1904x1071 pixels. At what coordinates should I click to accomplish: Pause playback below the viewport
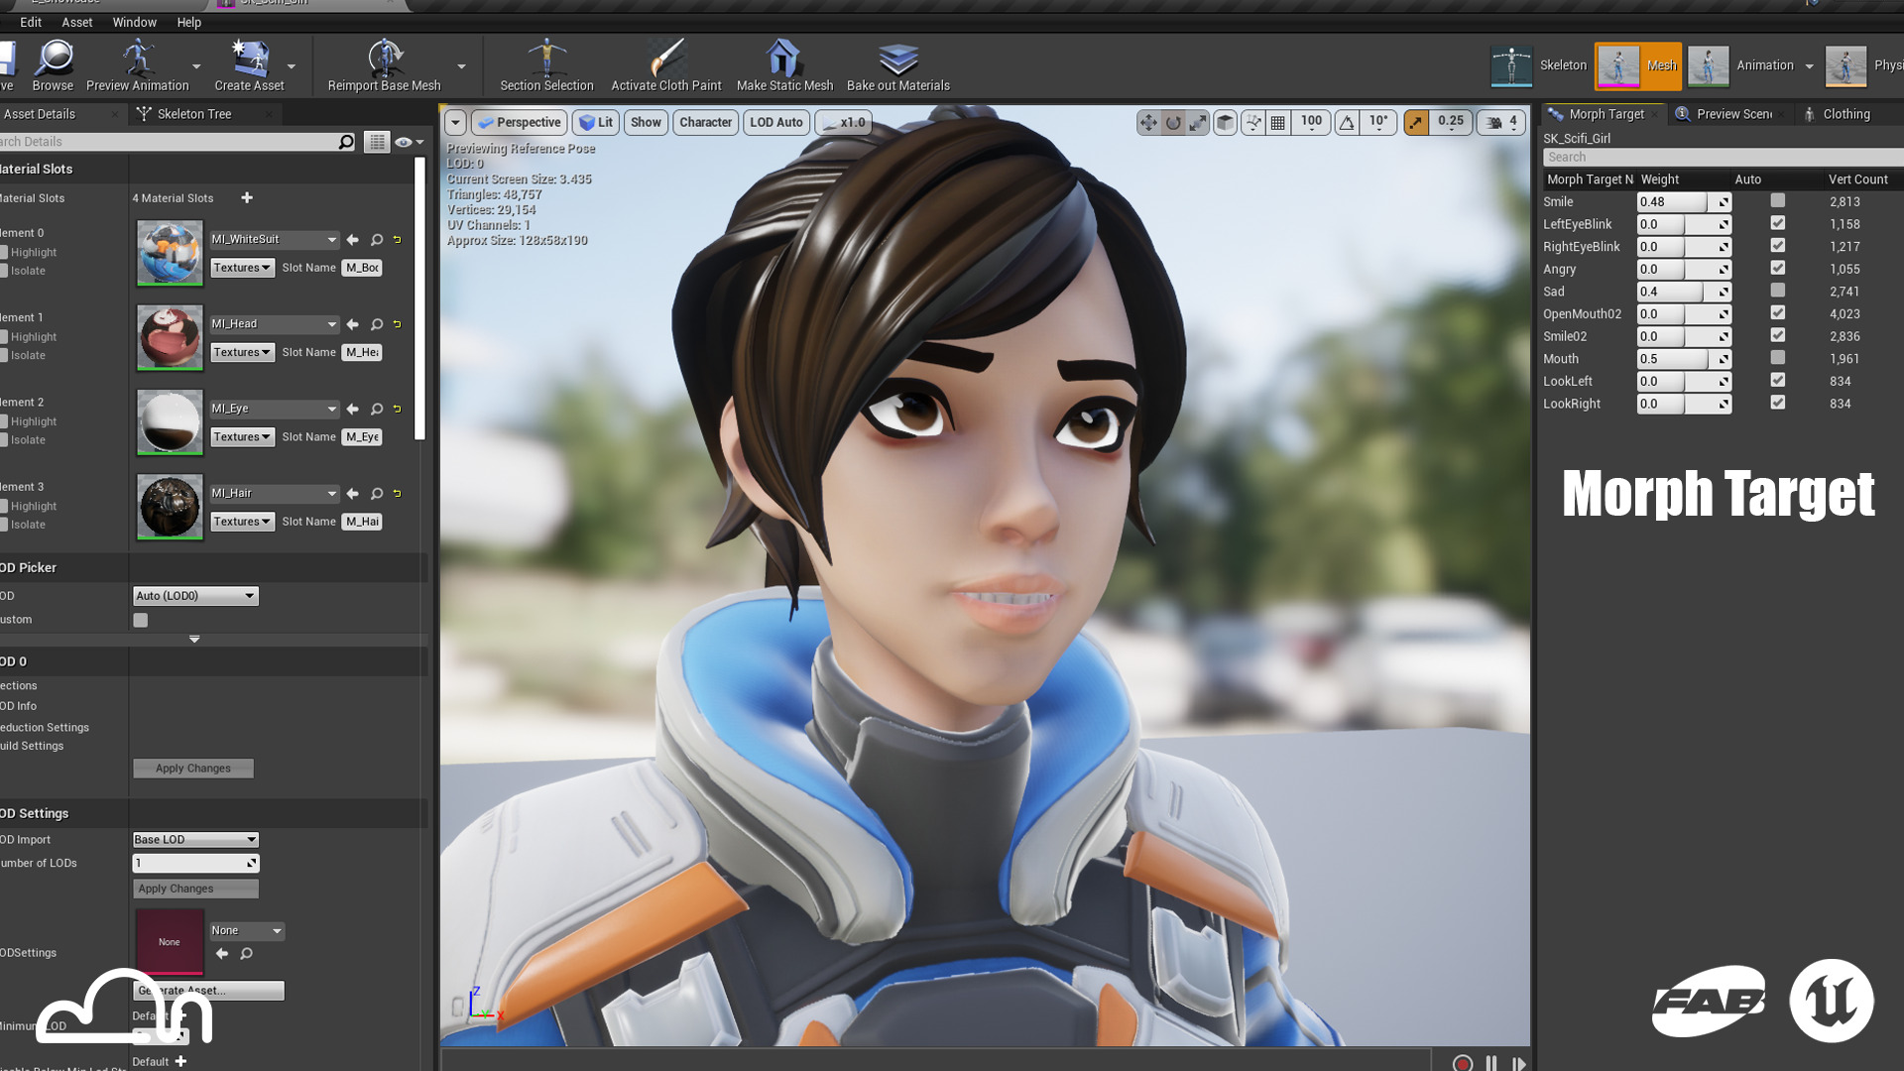(1491, 1063)
